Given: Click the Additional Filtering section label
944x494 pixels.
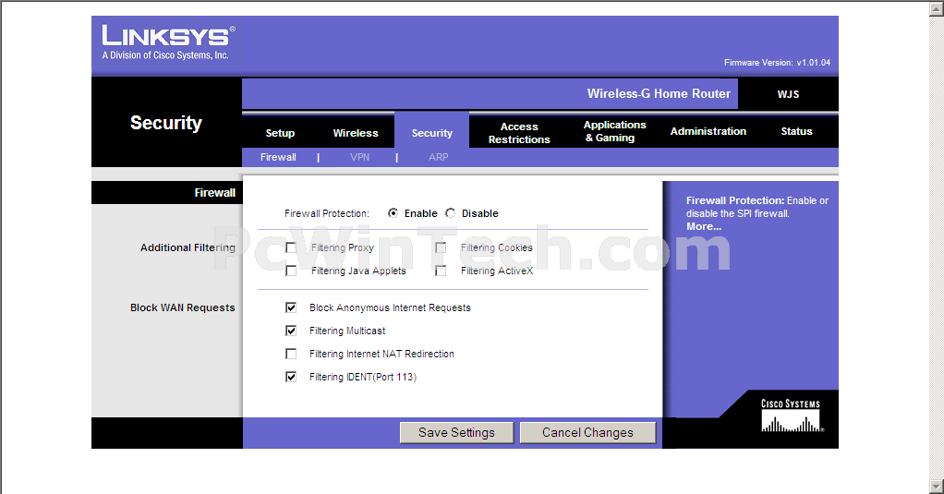Looking at the screenshot, I should tap(188, 247).
